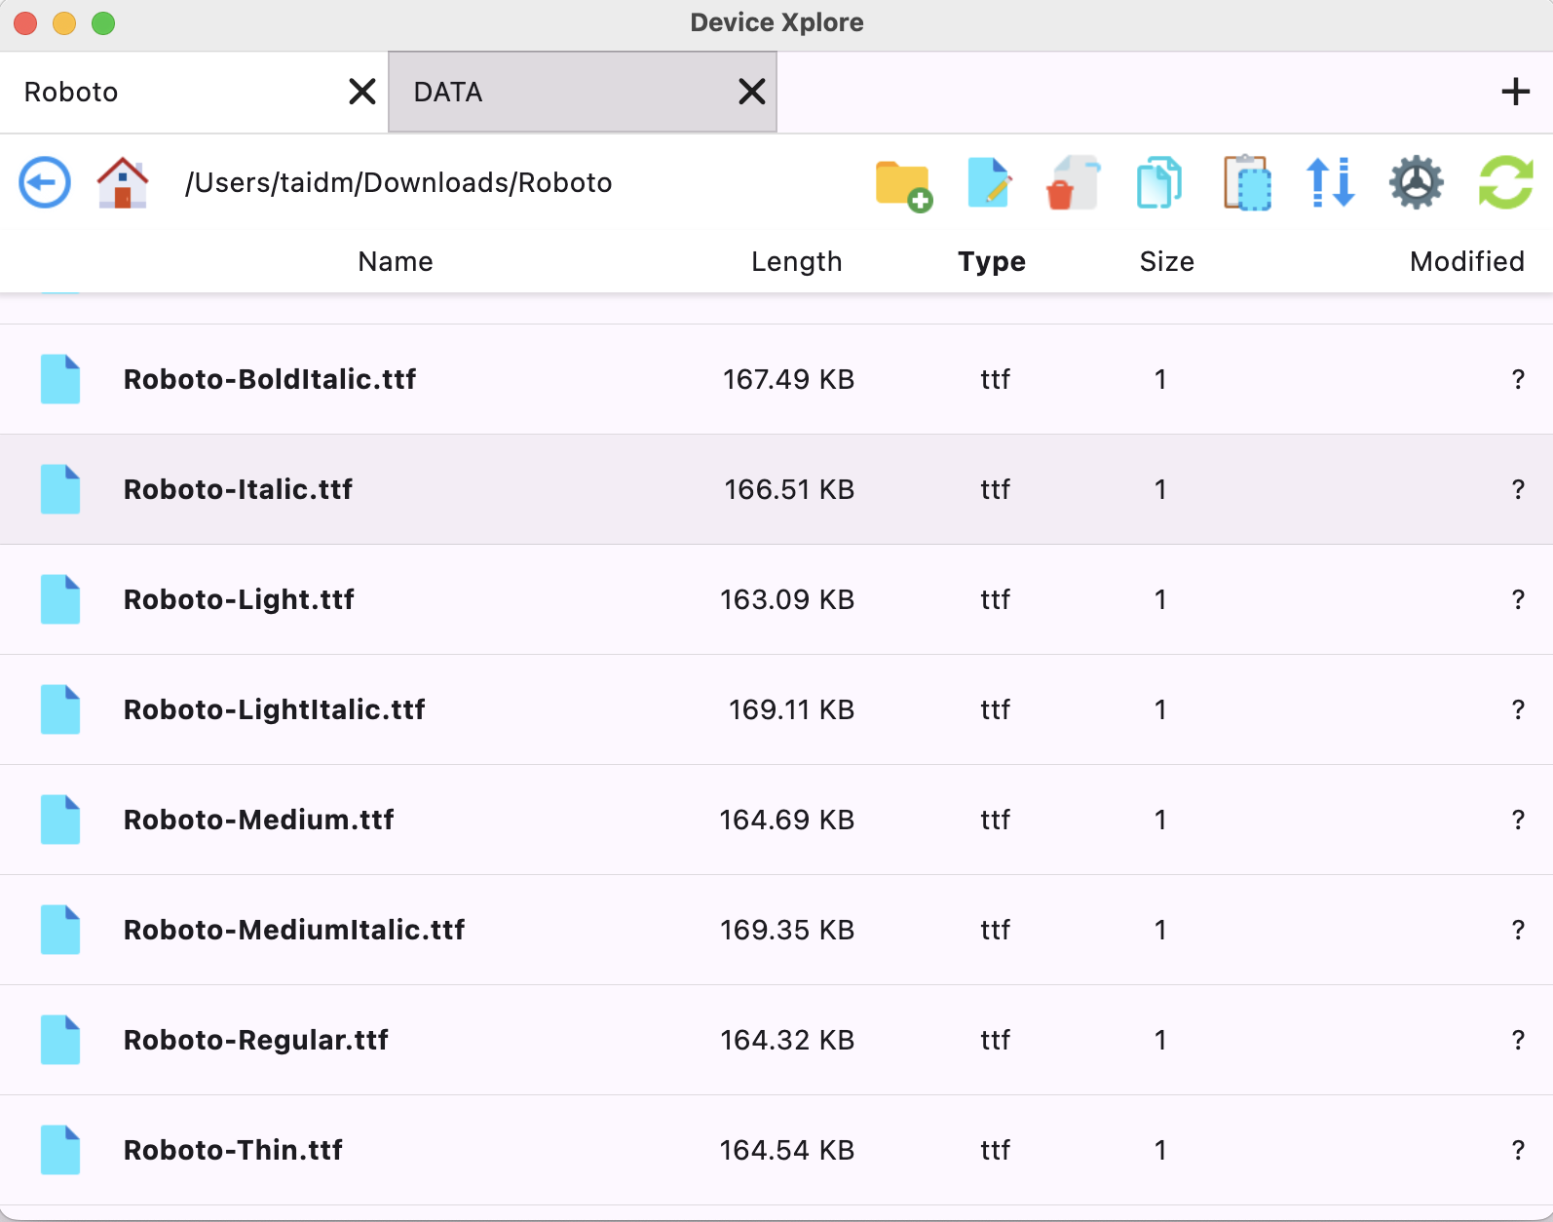Click the 163.09 KB length value
Screen dimensions: 1553x1222
coord(787,599)
